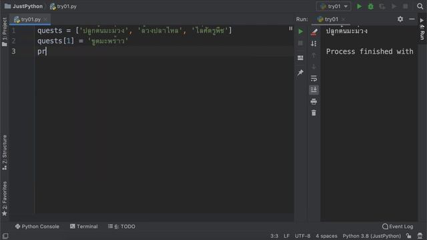Go down the stack trace

[x=314, y=67]
